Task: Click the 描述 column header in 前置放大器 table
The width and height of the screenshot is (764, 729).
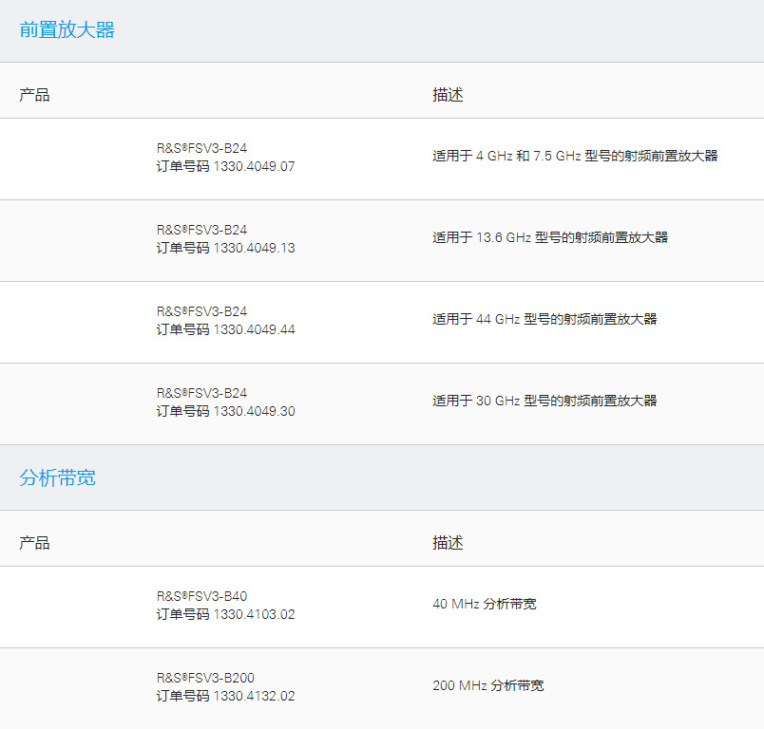Action: coord(447,94)
